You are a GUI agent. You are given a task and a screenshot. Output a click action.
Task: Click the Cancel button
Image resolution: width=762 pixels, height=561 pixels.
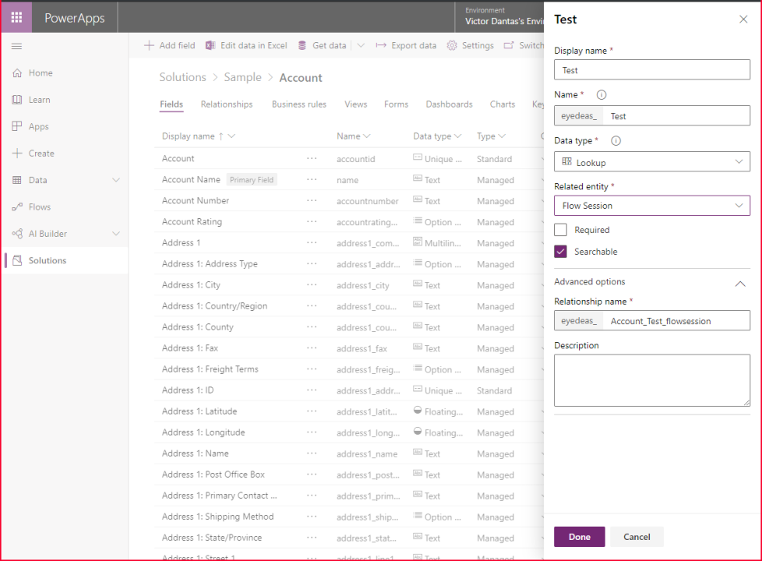(x=637, y=537)
